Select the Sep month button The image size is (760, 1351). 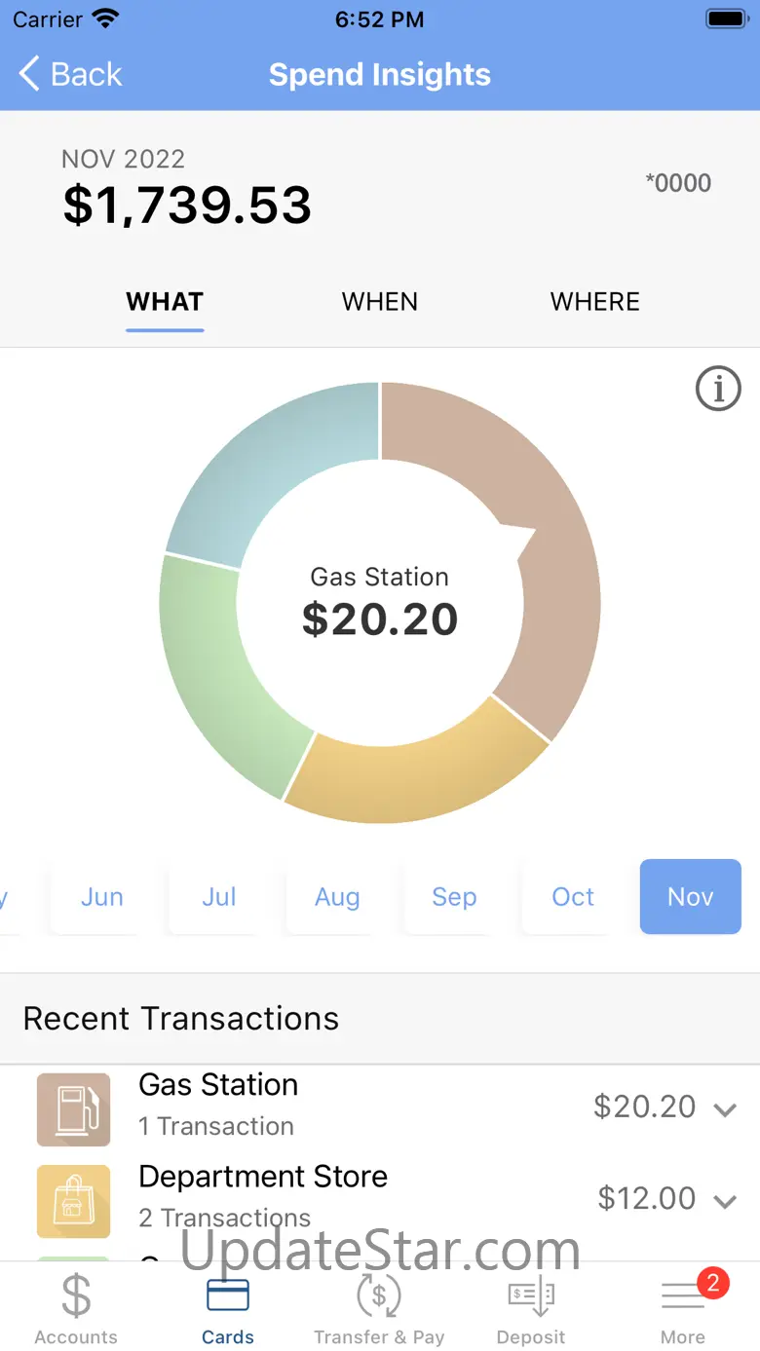point(454,897)
